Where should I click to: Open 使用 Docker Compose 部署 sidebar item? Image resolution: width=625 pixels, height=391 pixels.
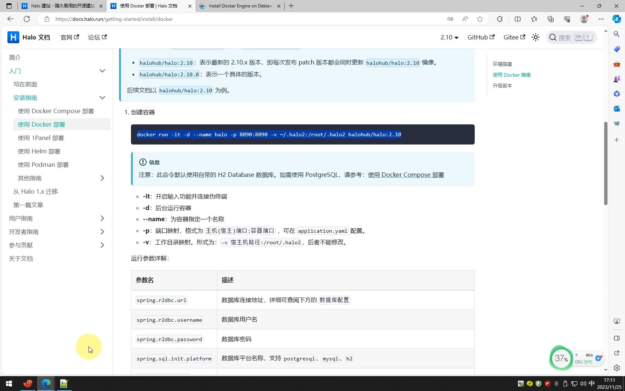point(56,111)
